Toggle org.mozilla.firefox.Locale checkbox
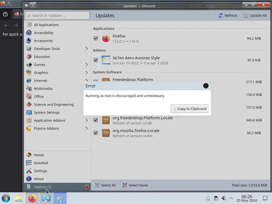 pos(96,133)
